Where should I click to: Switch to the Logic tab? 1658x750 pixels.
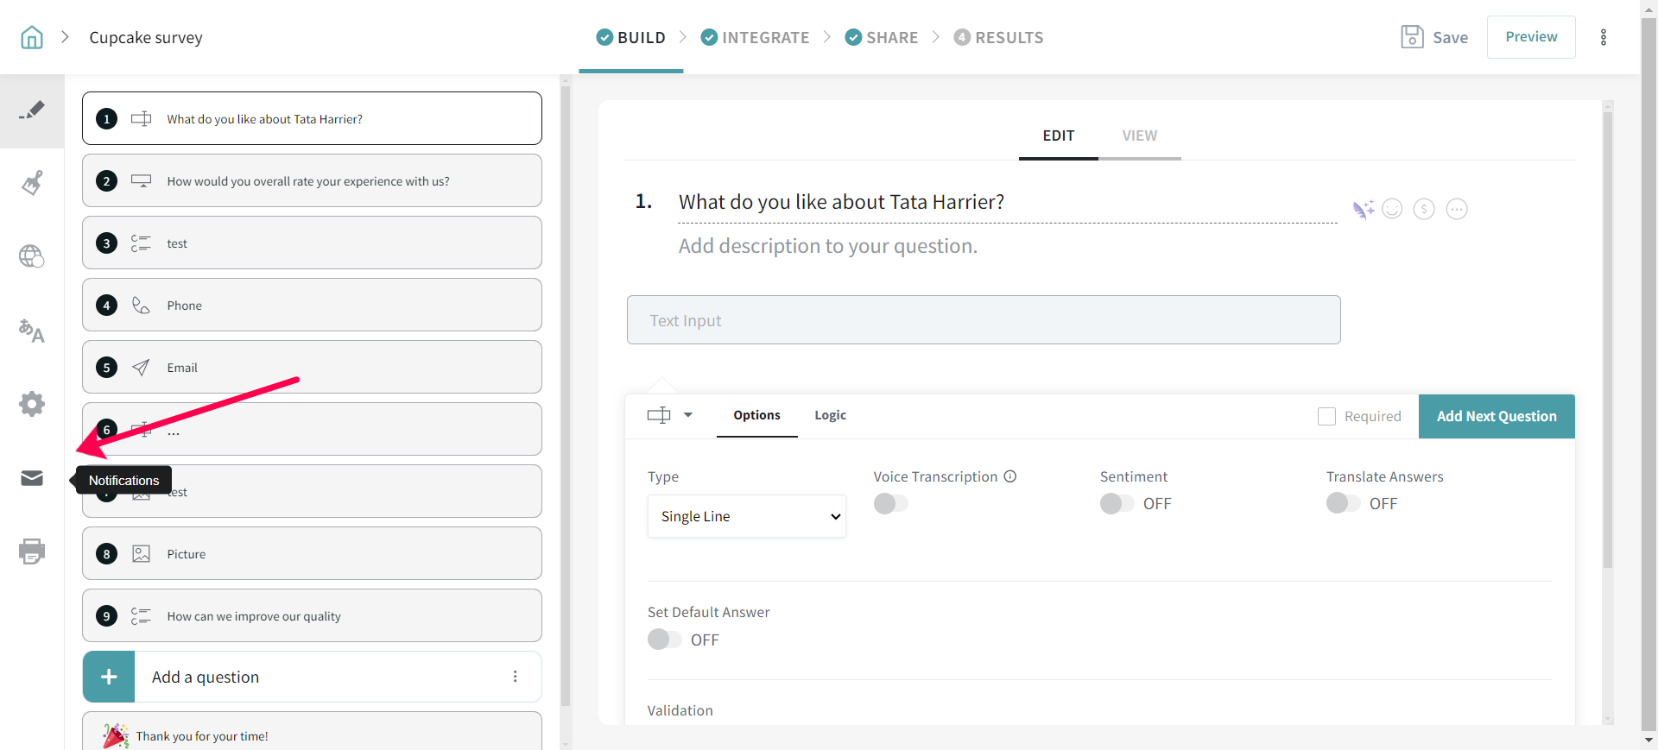click(830, 415)
